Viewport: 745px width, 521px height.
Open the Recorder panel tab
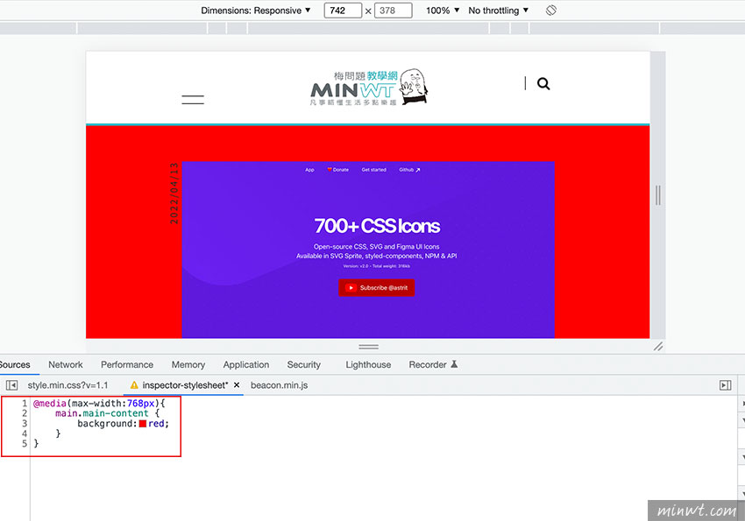click(x=428, y=364)
